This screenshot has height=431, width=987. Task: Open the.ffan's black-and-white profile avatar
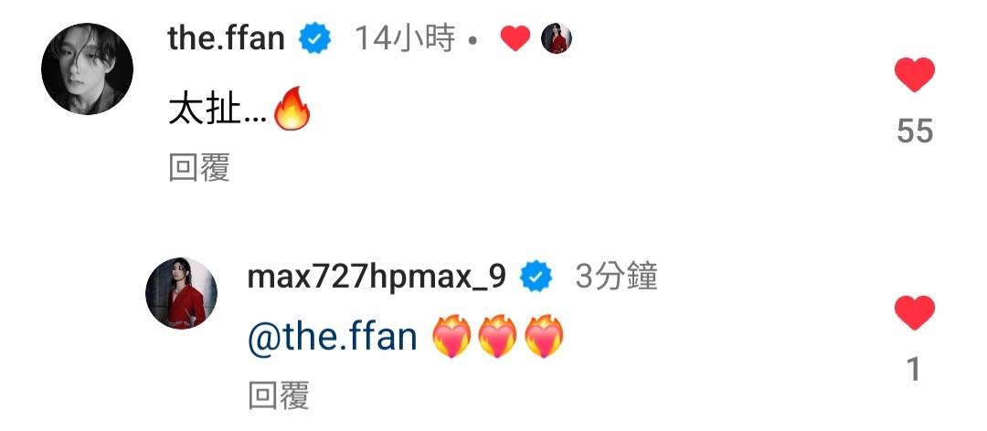[x=87, y=69]
